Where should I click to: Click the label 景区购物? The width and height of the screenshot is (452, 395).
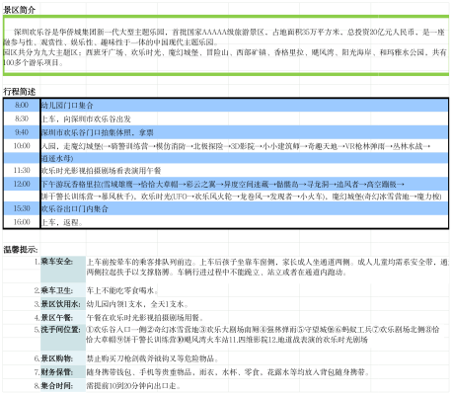(x=57, y=358)
